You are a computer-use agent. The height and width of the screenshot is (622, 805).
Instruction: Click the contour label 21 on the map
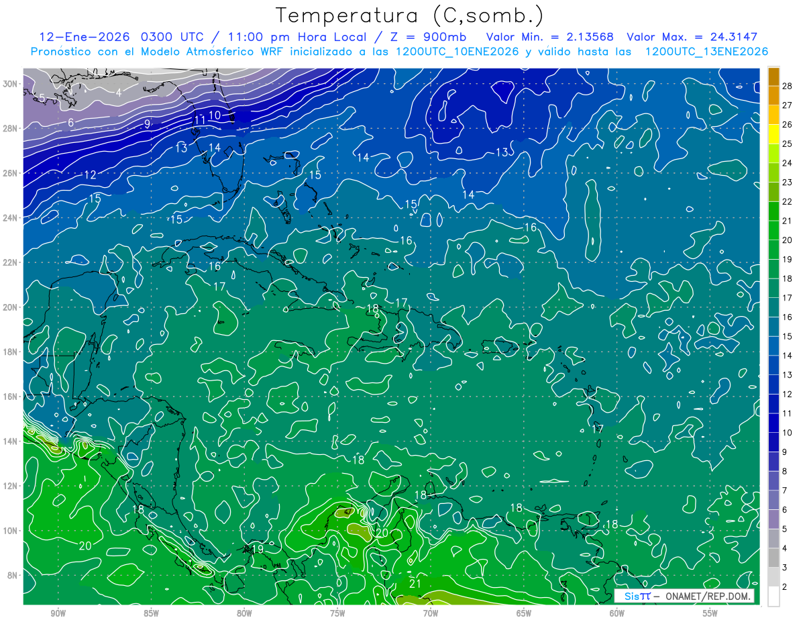(415, 584)
